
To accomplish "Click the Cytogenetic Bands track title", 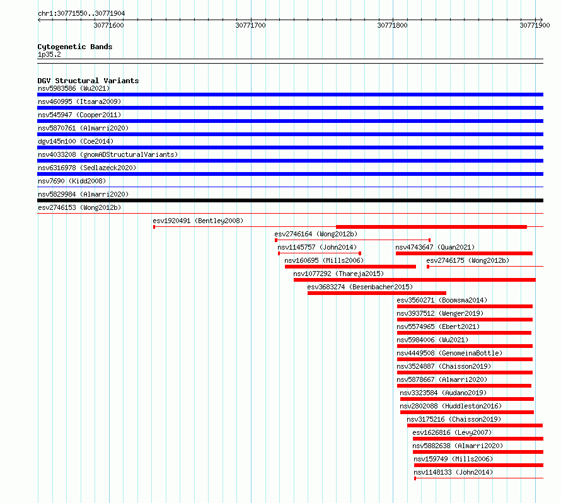I will click(x=75, y=47).
